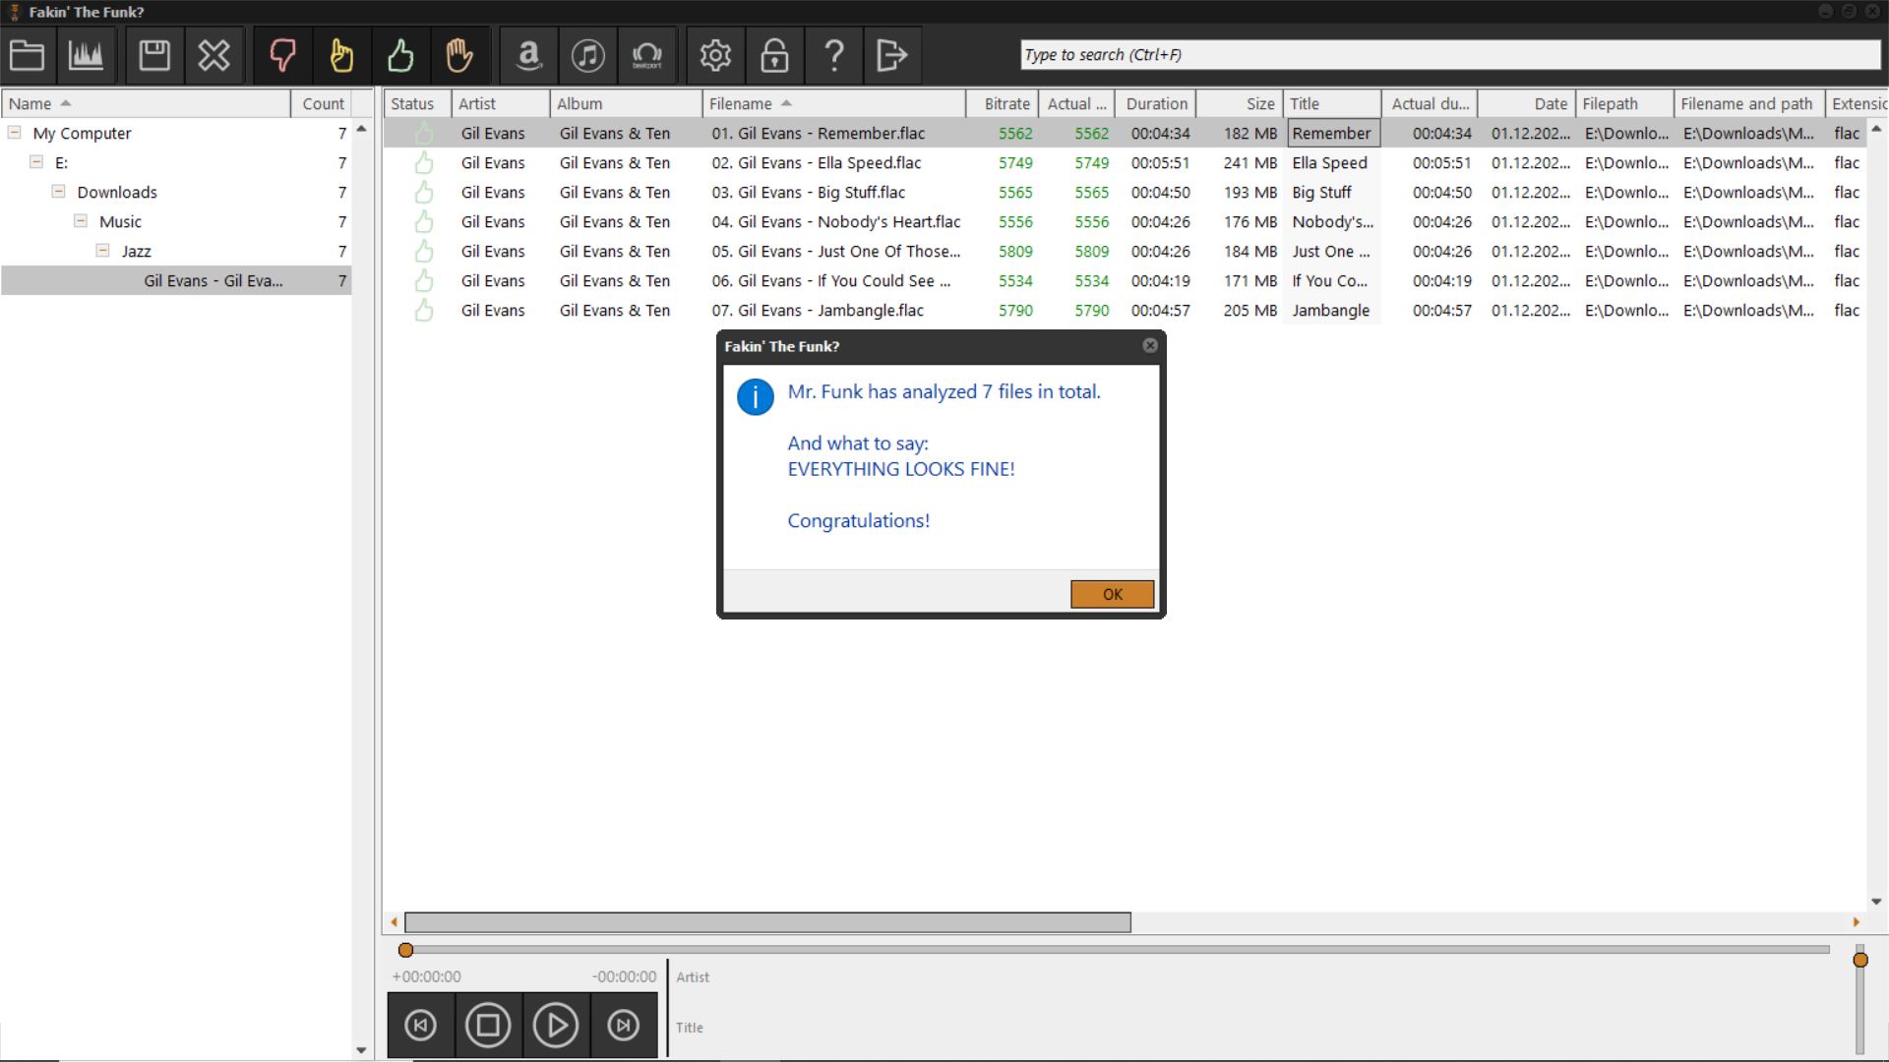Click the play button in player
This screenshot has width=1889, height=1062.
556,1026
